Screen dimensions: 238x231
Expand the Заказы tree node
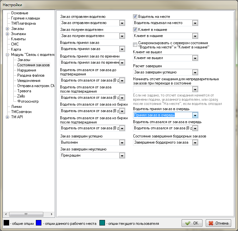click(7, 29)
